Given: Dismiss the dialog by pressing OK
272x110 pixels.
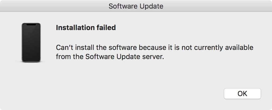Looking at the screenshot, I should [242, 94].
